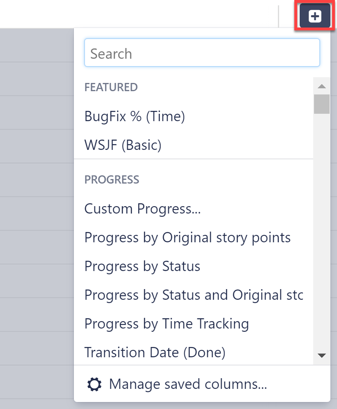337x409 pixels.
Task: Click the gear icon next to Manage saved columns
Action: [x=94, y=384]
